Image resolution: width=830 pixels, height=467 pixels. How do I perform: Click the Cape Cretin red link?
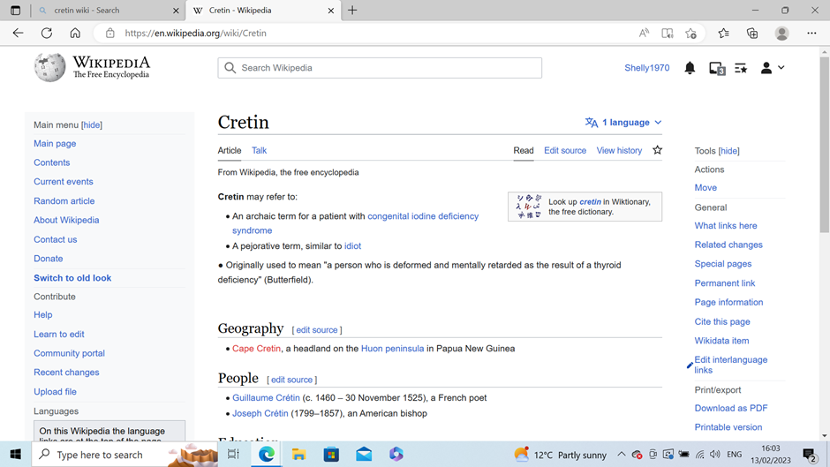(256, 349)
